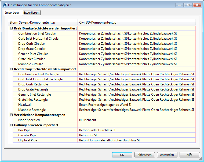Collapse the Haltungen werden importiert group
The width and height of the screenshot is (204, 162).
point(11,125)
